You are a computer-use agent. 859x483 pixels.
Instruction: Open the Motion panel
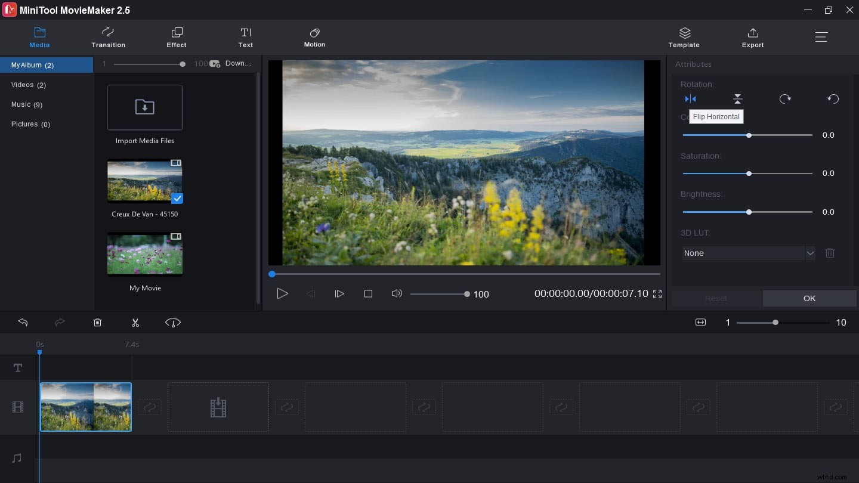[314, 37]
